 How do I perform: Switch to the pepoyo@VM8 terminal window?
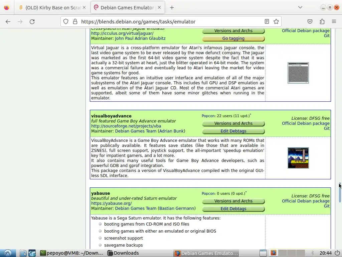[71, 253]
